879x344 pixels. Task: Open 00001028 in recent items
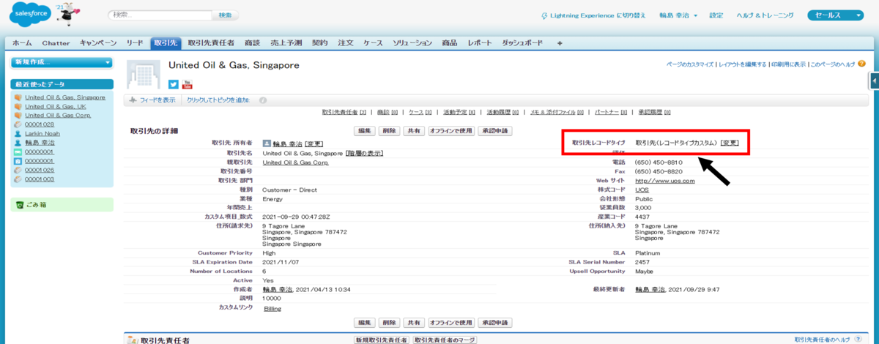[x=40, y=124]
